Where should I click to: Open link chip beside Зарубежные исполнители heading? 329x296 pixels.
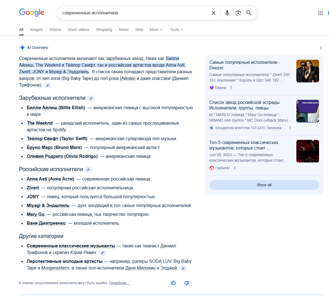[x=91, y=98]
